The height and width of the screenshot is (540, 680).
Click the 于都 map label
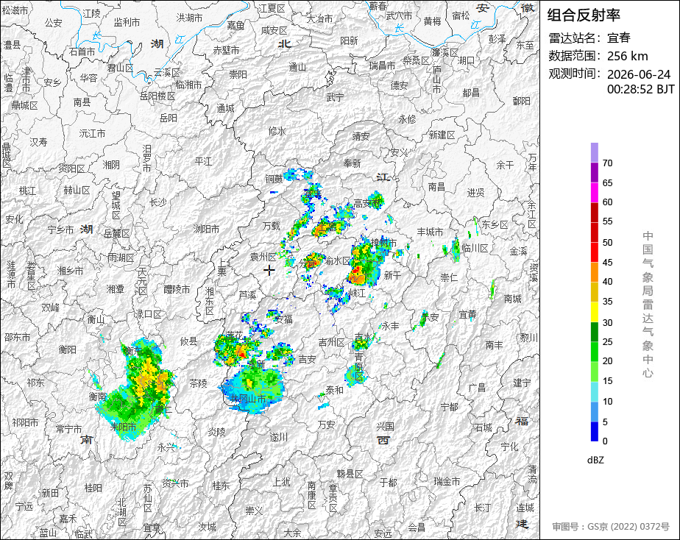coord(388,482)
